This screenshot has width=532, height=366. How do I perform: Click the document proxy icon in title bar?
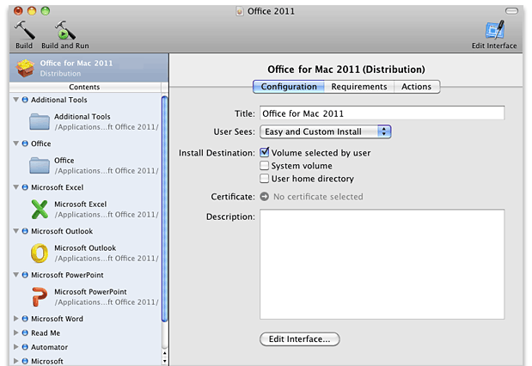coord(240,11)
